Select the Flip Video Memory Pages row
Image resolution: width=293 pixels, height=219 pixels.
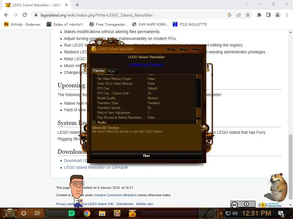[x=144, y=79]
